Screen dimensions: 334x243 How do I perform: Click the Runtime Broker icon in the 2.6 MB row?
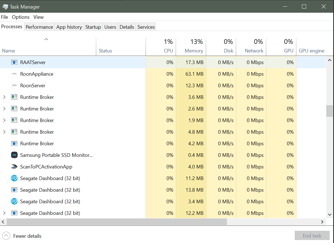pos(14,109)
